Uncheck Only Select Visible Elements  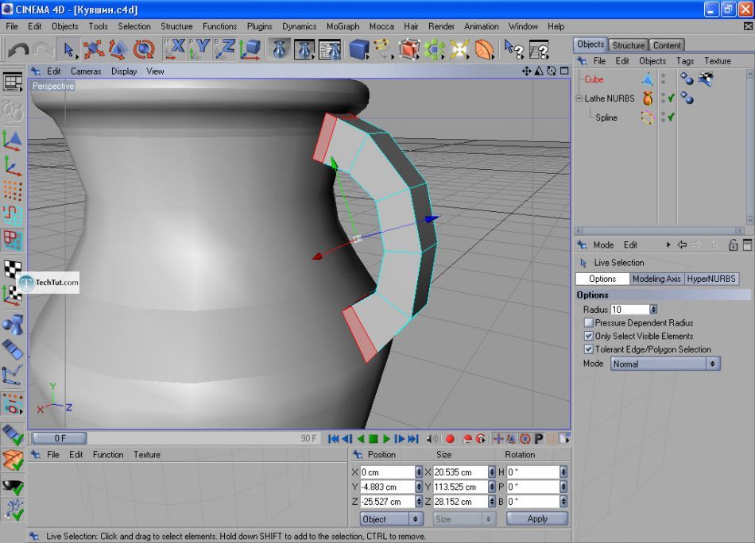[588, 336]
